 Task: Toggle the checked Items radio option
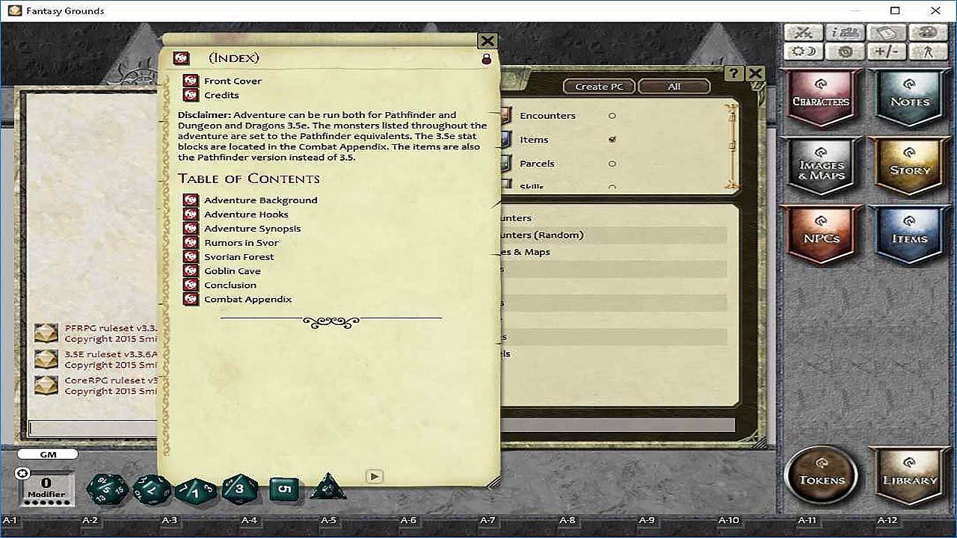[612, 140]
